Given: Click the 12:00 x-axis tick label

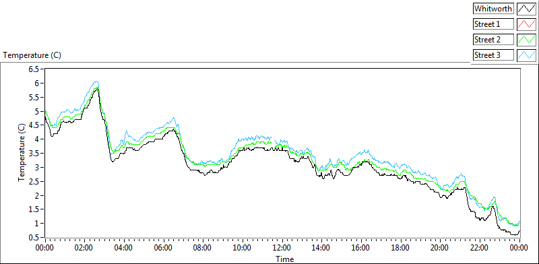Looking at the screenshot, I should 282,248.
